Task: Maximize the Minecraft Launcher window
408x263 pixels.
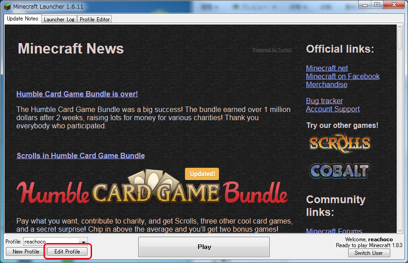Action: 377,5
